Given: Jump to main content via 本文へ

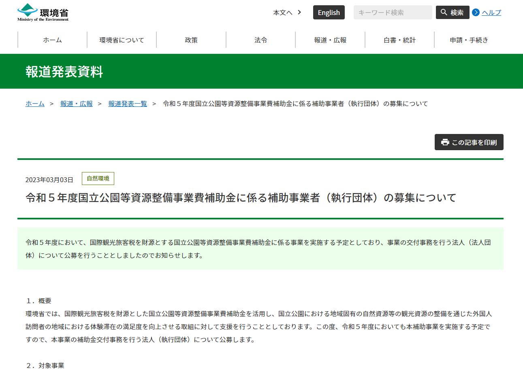Looking at the screenshot, I should [282, 13].
